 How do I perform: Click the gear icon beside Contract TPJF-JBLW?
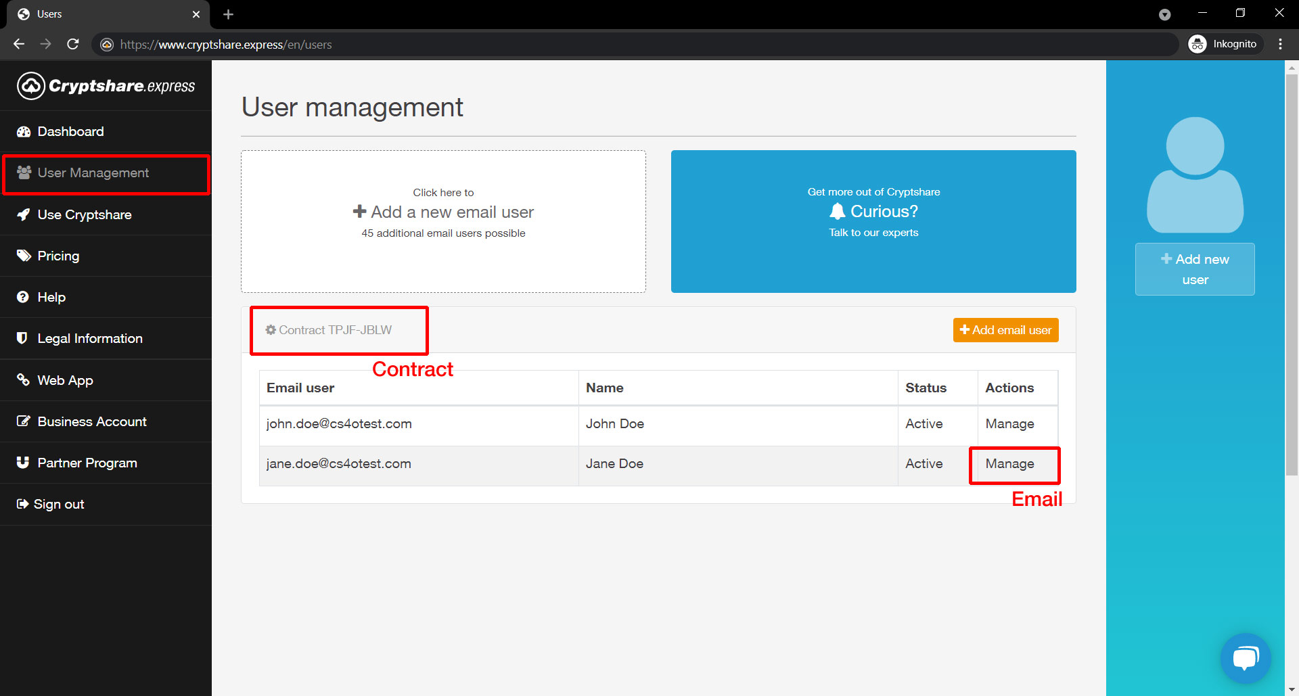point(271,330)
